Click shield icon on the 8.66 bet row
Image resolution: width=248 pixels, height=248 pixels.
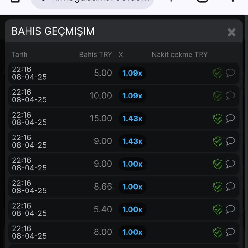click(218, 187)
